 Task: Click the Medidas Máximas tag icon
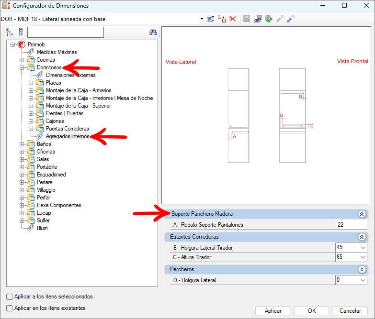coord(30,52)
